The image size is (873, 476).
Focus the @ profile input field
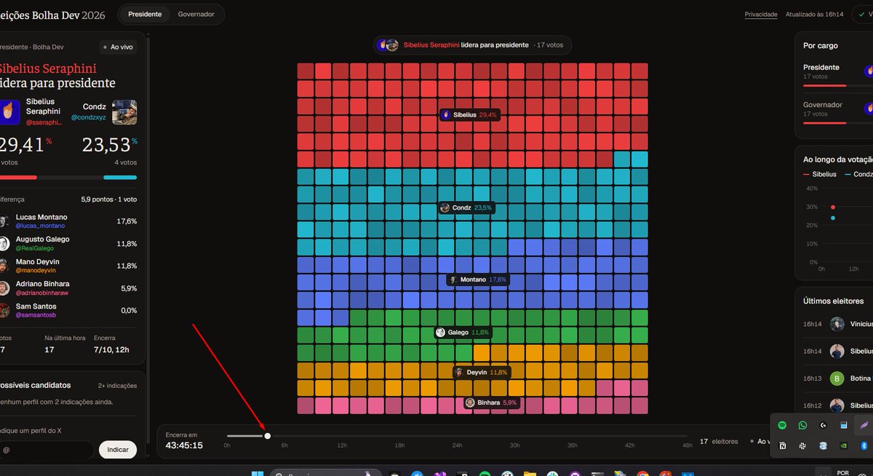(x=47, y=450)
